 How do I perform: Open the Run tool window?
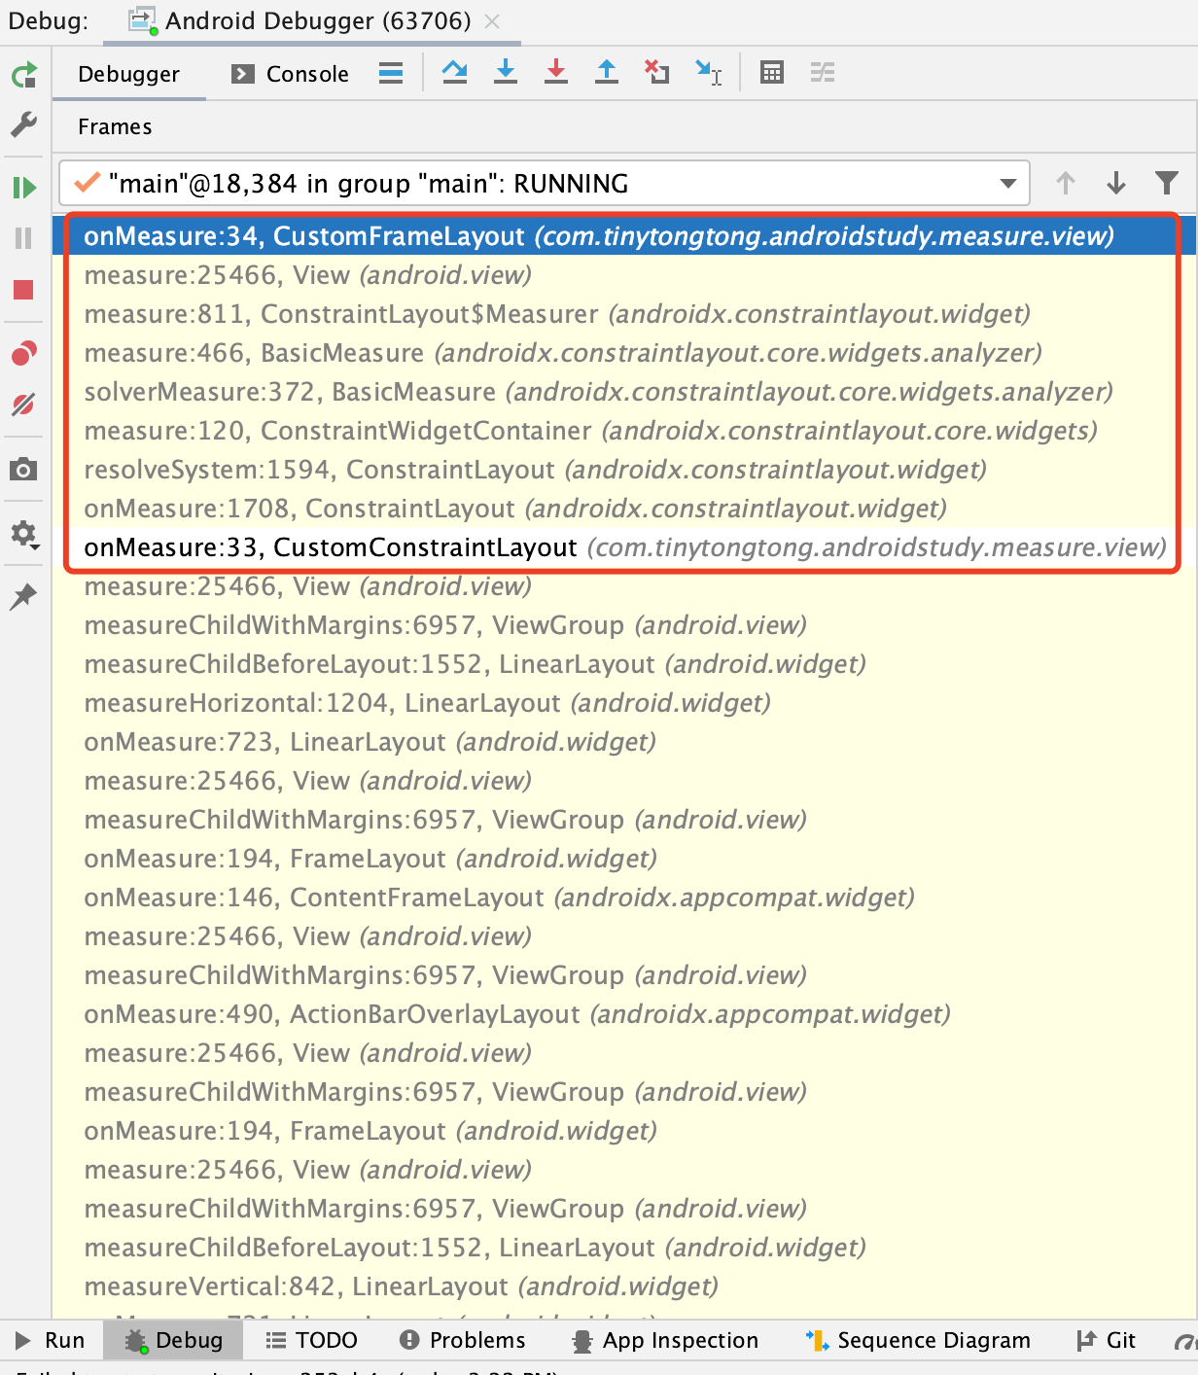51,1340
